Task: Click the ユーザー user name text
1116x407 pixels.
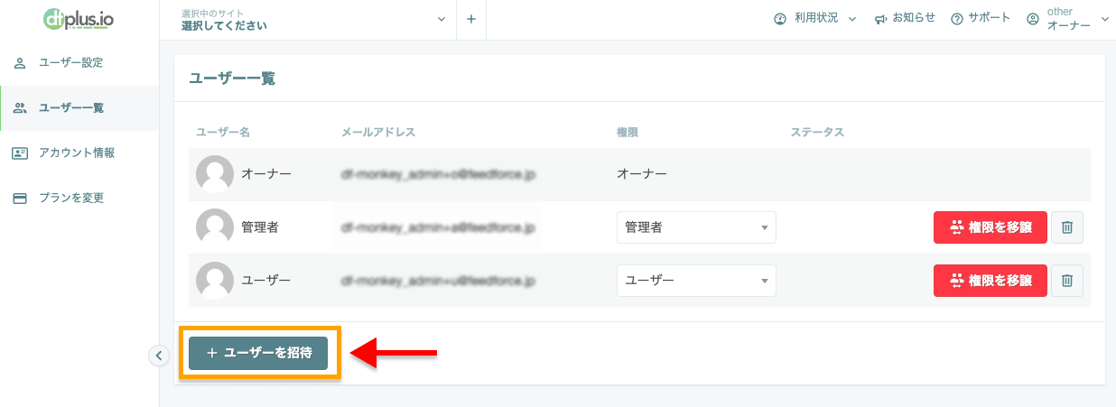Action: 266,281
